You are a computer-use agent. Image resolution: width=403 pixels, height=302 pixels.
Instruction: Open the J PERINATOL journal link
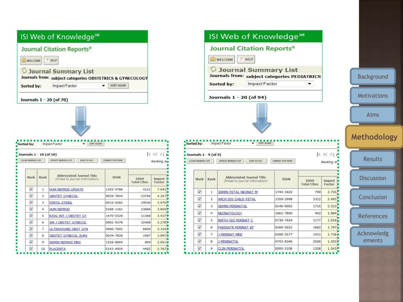click(x=228, y=241)
